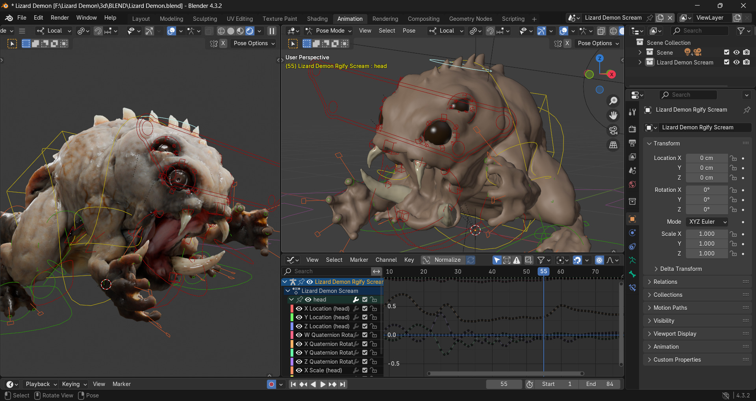The width and height of the screenshot is (756, 401).
Task: Switch to the Sculpting workspace tab
Action: [205, 19]
